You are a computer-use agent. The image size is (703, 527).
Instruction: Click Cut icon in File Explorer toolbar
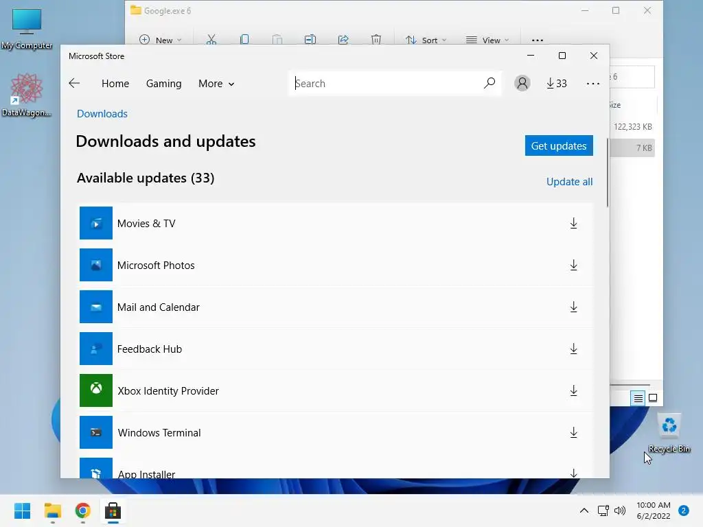(x=211, y=39)
